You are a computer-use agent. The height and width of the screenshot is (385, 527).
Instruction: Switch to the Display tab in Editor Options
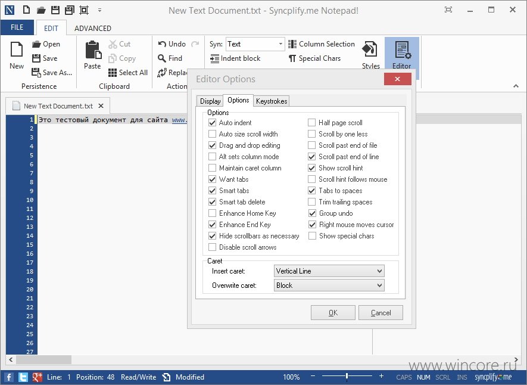210,101
